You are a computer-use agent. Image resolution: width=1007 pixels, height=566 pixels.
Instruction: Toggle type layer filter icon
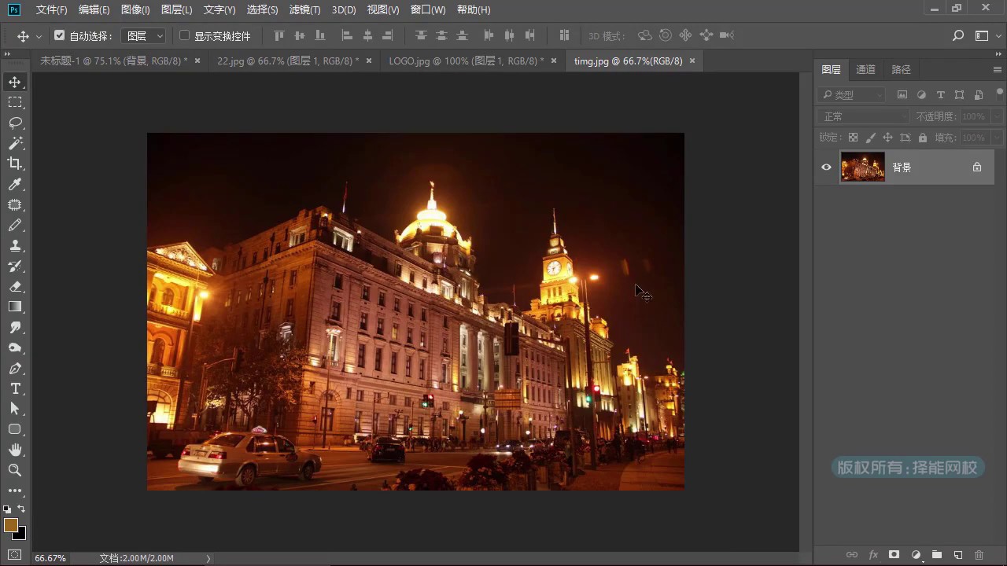(x=940, y=95)
